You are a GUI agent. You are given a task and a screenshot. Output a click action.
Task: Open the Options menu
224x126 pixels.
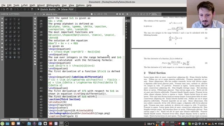(x=80, y=5)
